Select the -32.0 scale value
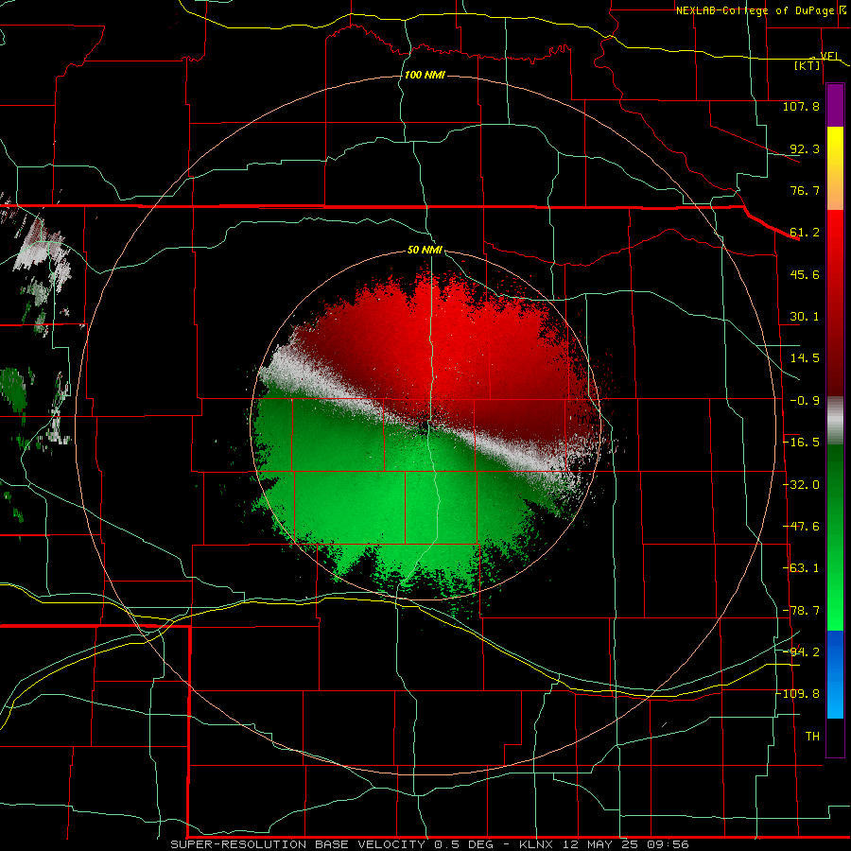This screenshot has height=851, width=851. (801, 485)
